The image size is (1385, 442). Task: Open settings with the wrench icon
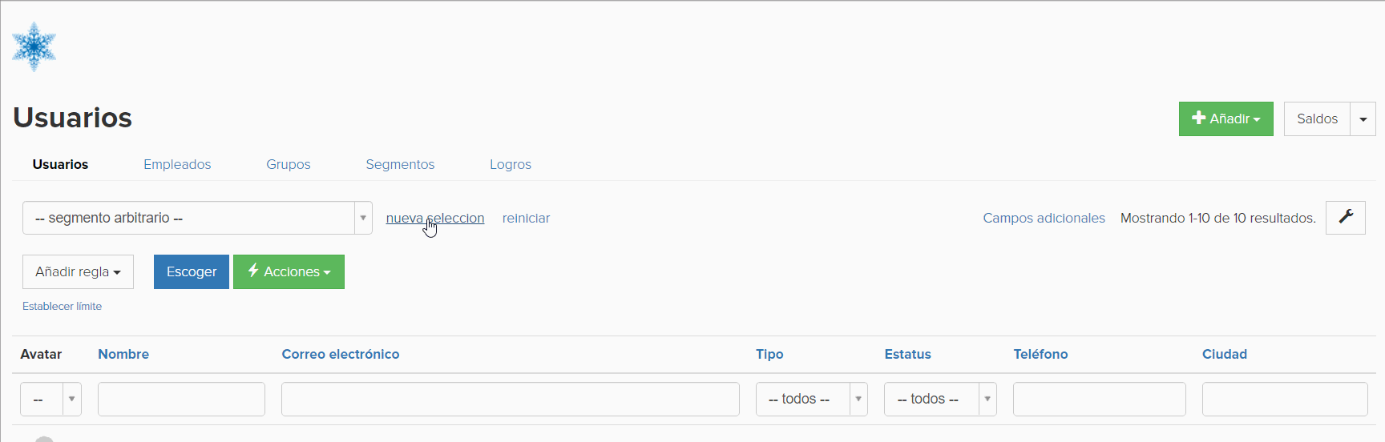click(1346, 217)
